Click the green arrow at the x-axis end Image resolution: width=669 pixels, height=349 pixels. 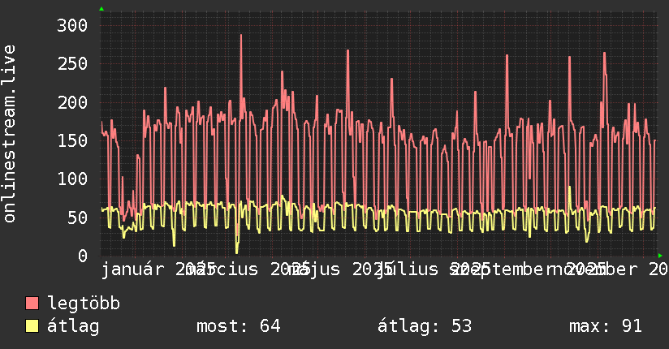(660, 256)
